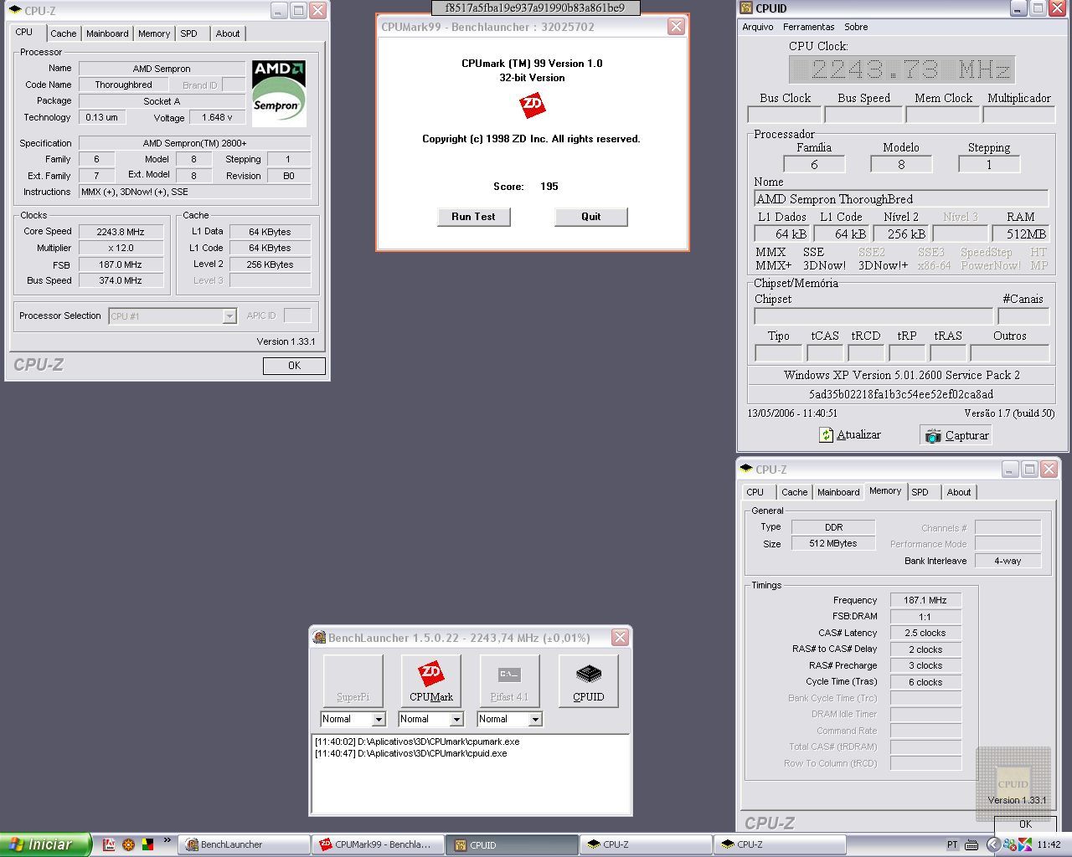1072x857 pixels.
Task: Click the AMD Sempron ThoroughBred name field
Action: [x=901, y=199]
